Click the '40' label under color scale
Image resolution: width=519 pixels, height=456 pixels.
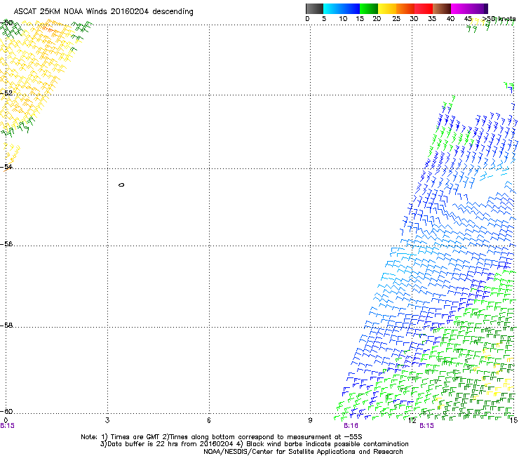coord(450,19)
